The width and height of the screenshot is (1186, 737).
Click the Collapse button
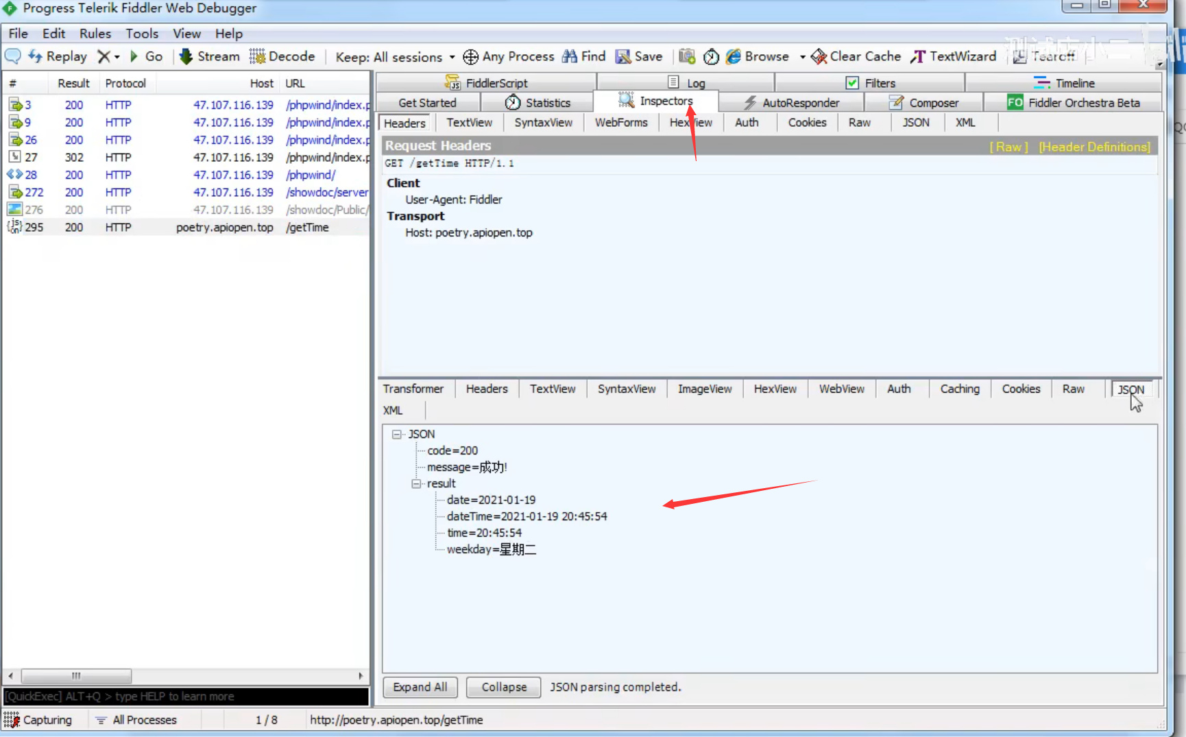click(504, 687)
